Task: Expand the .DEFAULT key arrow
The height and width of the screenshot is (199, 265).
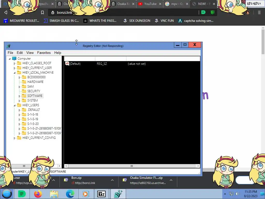Action: (19, 110)
